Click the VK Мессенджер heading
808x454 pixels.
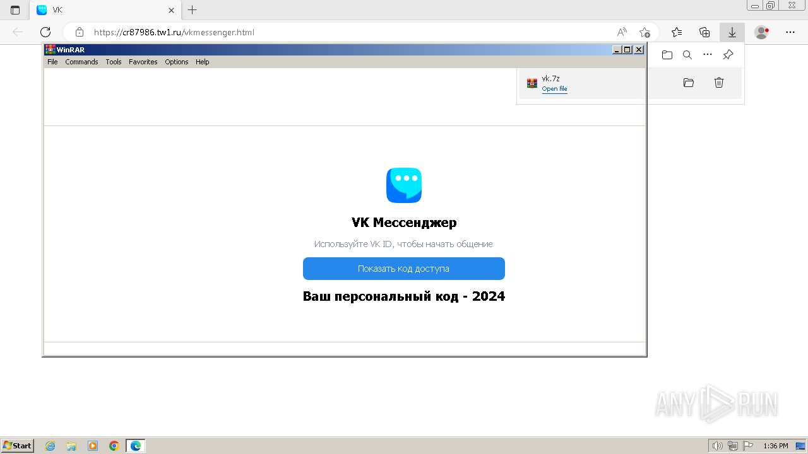pos(404,223)
